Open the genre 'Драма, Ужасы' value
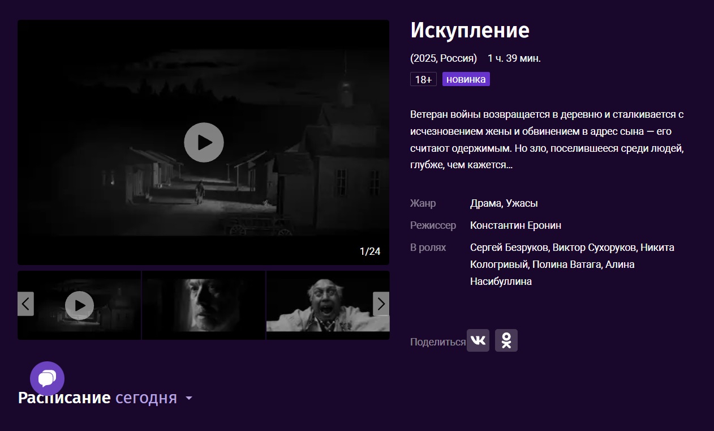The image size is (714, 431). [x=504, y=203]
